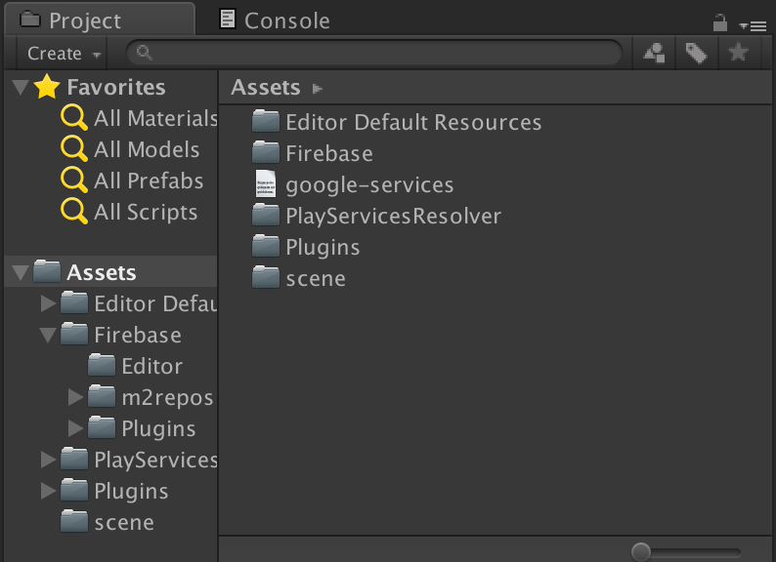Select google-services file name

tap(369, 184)
